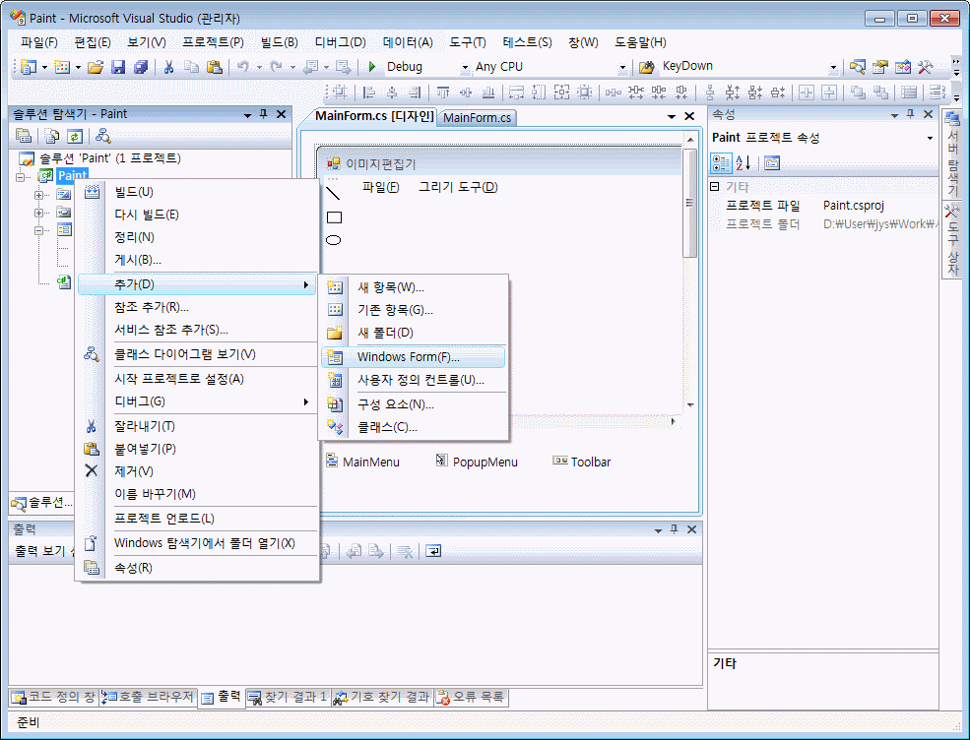Open the 프로젝트(P) menu in the menu bar
The height and width of the screenshot is (740, 970).
[213, 42]
